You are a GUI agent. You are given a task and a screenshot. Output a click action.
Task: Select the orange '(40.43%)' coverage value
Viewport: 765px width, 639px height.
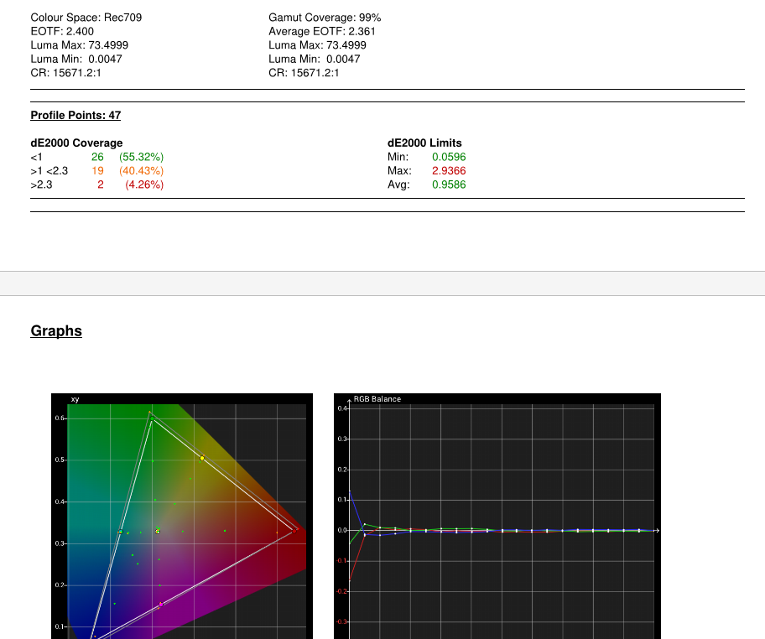click(142, 171)
